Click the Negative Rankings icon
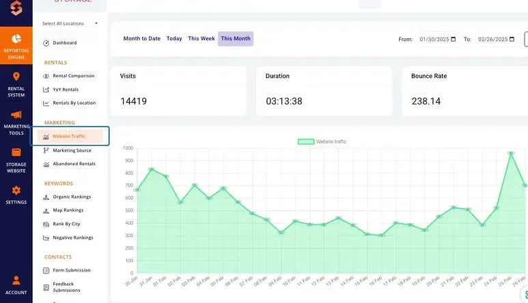528x303 pixels. point(46,237)
